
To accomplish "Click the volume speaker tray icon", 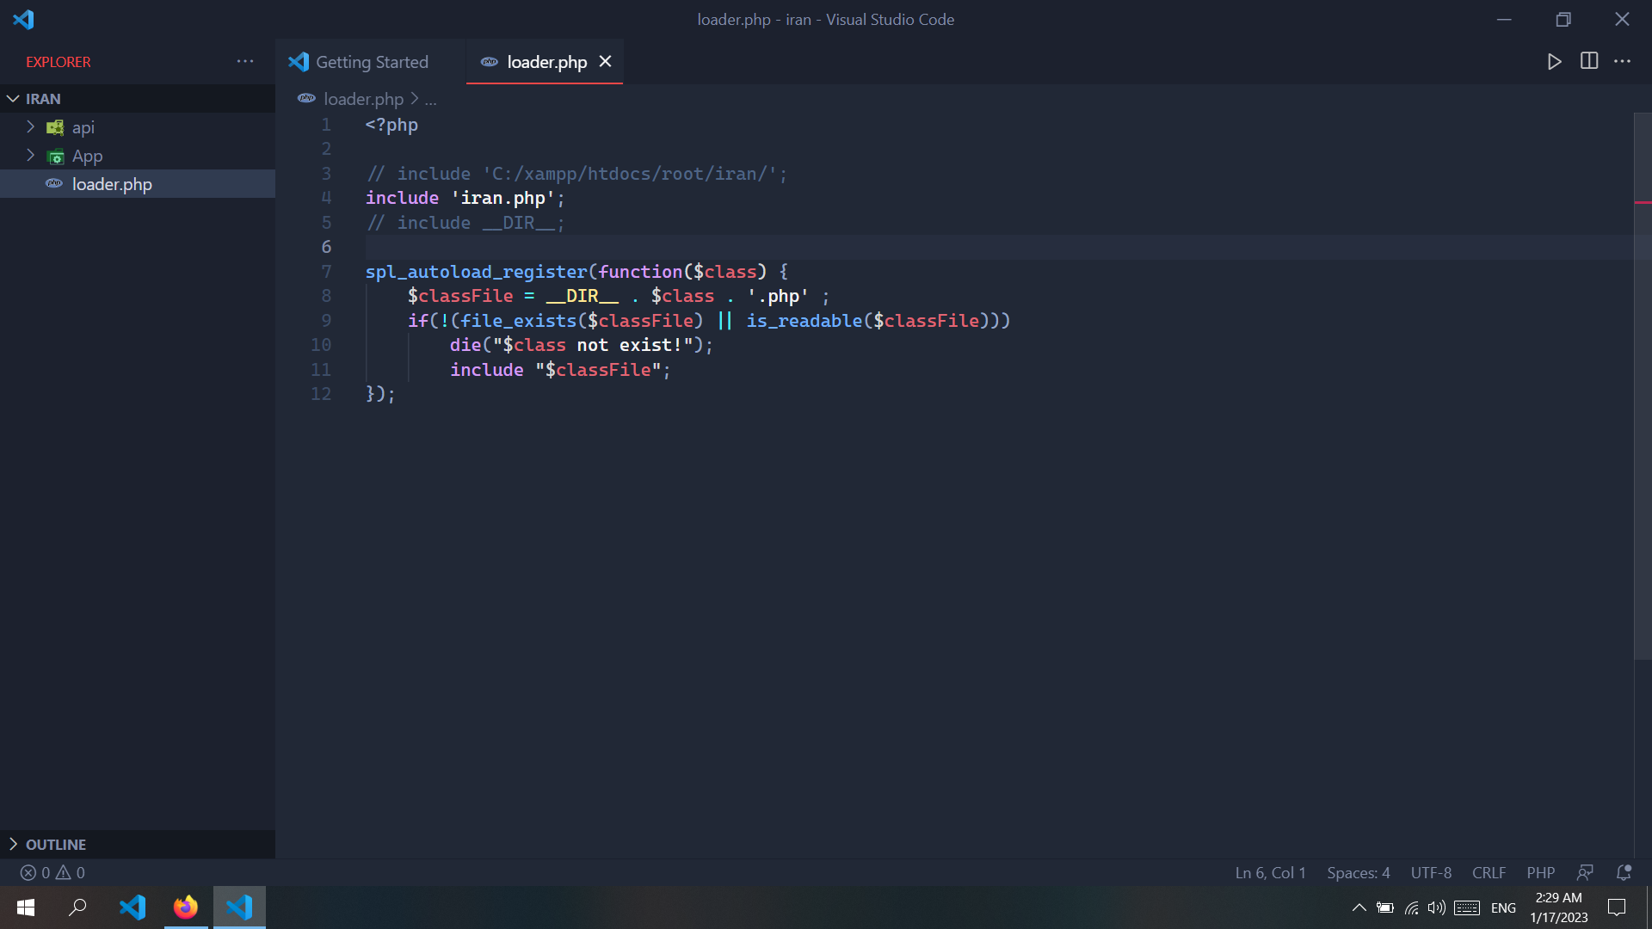I will click(x=1436, y=907).
